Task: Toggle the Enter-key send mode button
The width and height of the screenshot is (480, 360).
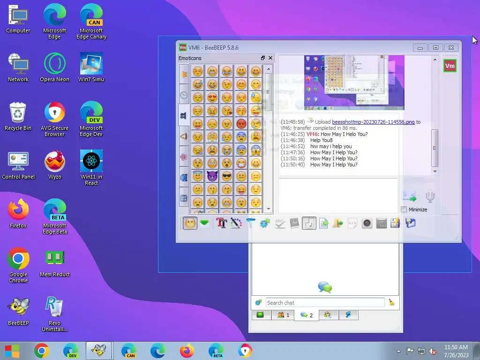Action: (x=309, y=223)
